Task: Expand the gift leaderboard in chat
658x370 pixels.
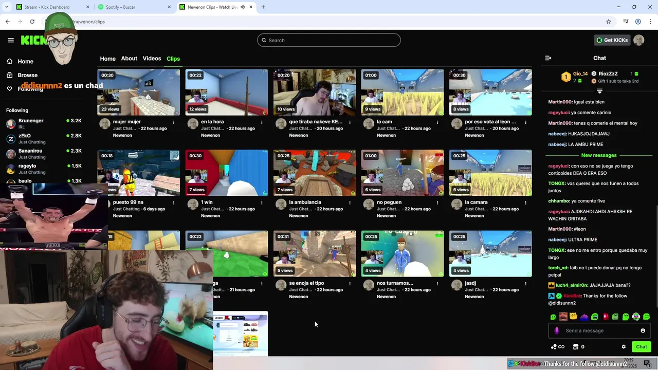Action: [x=599, y=91]
